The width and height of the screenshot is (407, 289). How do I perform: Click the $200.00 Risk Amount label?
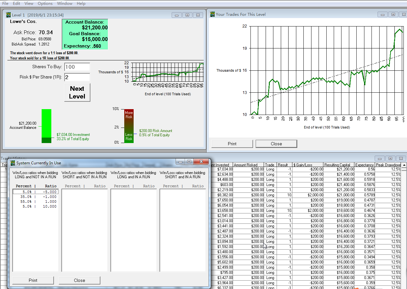(x=156, y=131)
